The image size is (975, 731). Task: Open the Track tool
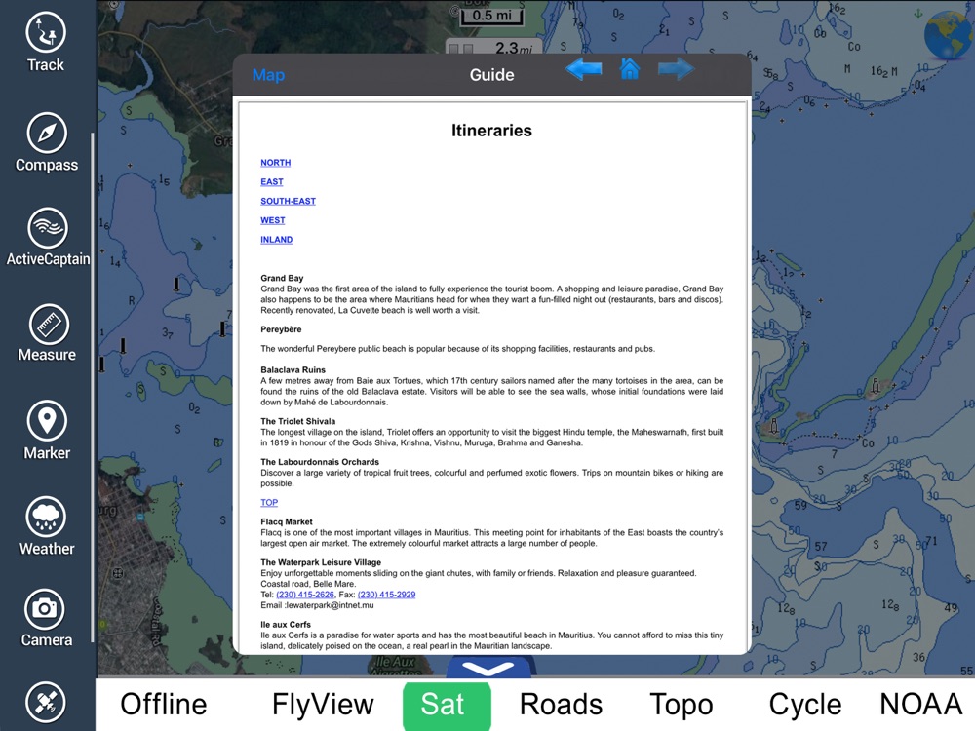pos(46,42)
